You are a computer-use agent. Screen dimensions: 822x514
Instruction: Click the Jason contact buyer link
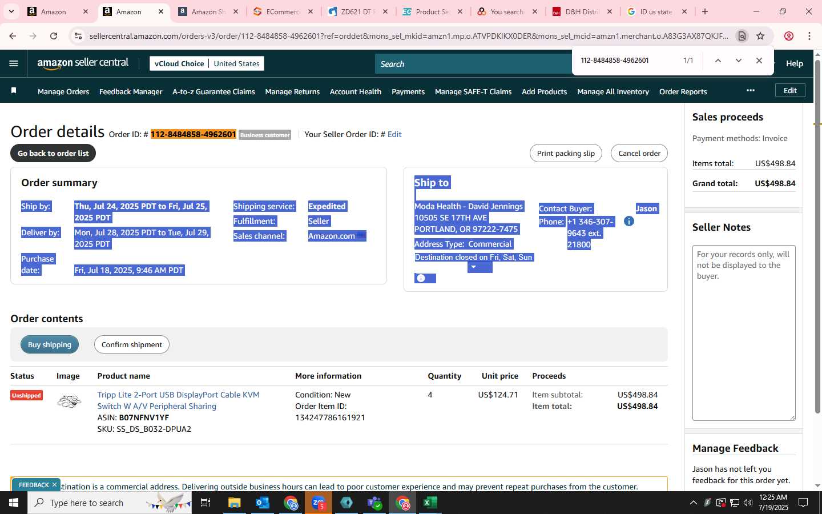click(646, 208)
